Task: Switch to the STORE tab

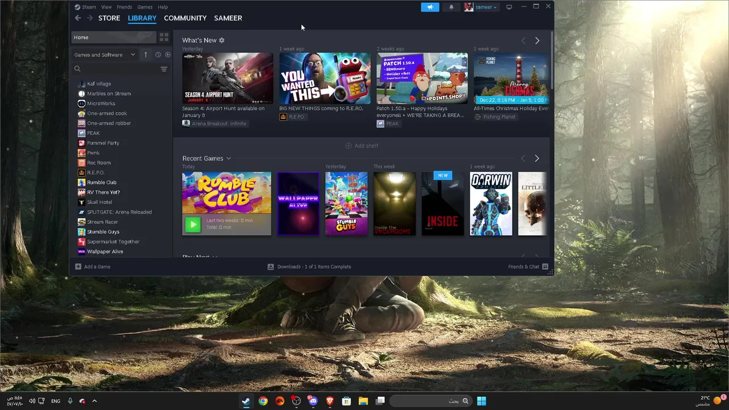Action: [109, 18]
